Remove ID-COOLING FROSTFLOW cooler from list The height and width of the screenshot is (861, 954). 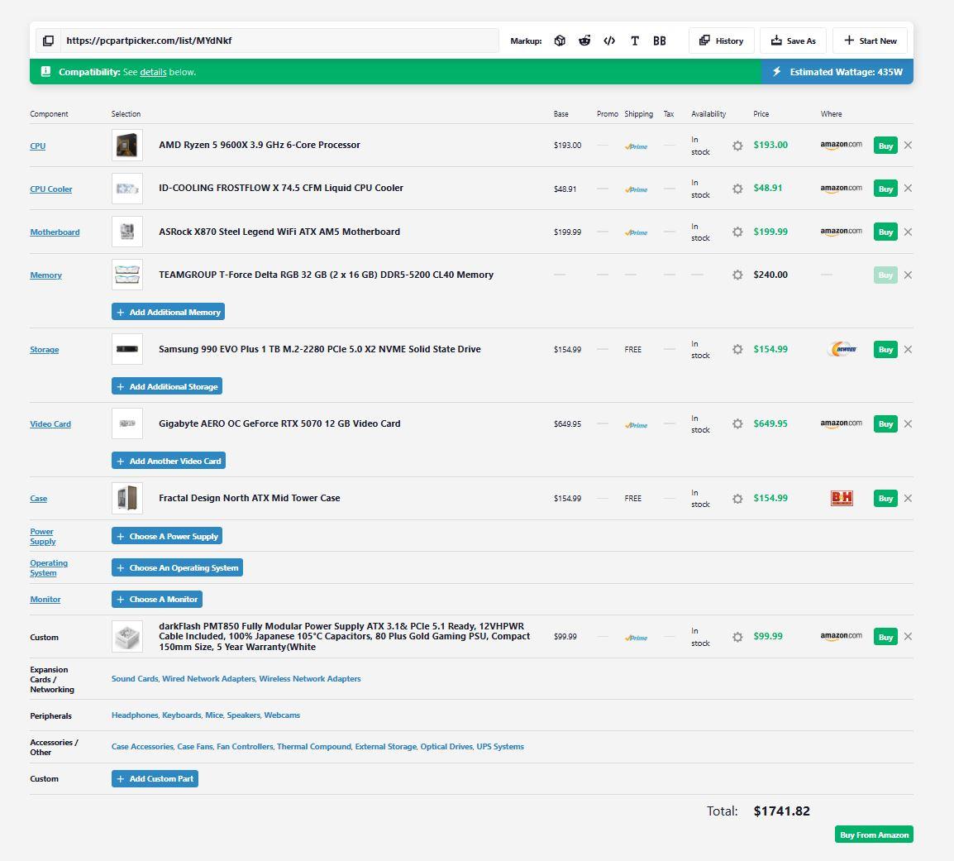(x=908, y=188)
